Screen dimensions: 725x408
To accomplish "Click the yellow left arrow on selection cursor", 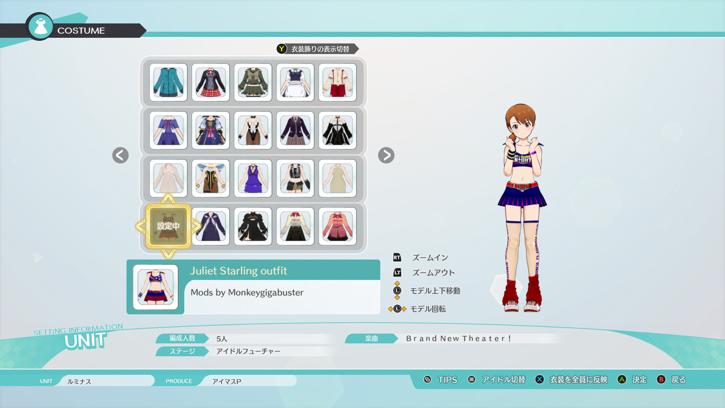I will (140, 226).
